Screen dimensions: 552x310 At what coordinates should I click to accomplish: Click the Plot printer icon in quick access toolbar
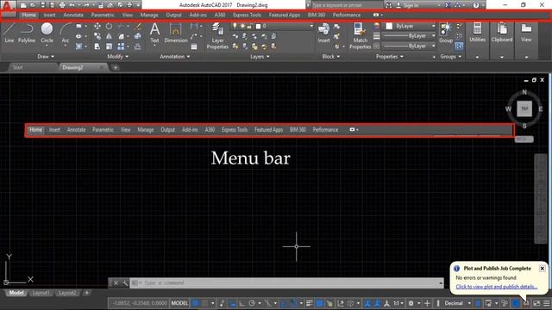click(62, 5)
